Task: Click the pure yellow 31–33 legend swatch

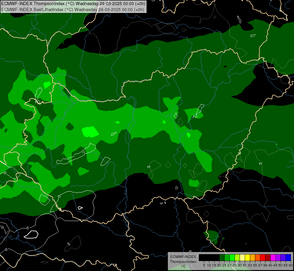Action: (247, 257)
